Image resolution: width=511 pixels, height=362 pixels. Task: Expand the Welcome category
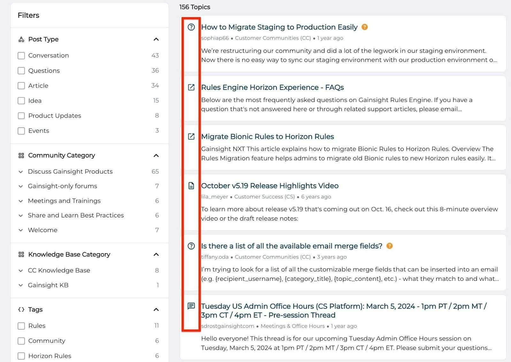tap(21, 230)
